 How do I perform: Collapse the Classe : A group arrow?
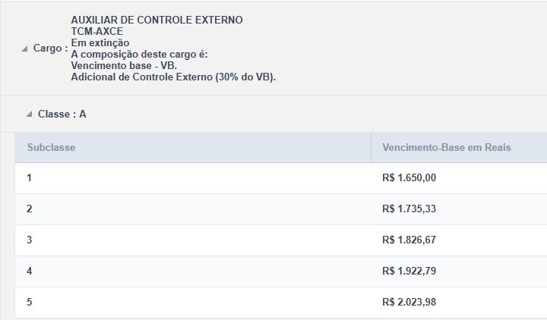coord(29,115)
